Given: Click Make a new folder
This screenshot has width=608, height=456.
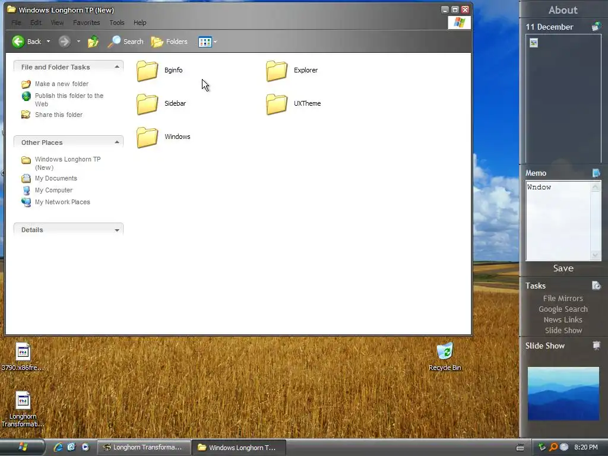Looking at the screenshot, I should click(x=62, y=84).
